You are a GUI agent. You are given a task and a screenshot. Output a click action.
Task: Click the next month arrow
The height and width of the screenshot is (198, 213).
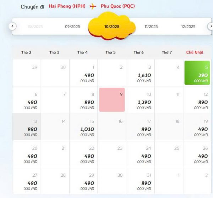[x=210, y=26]
